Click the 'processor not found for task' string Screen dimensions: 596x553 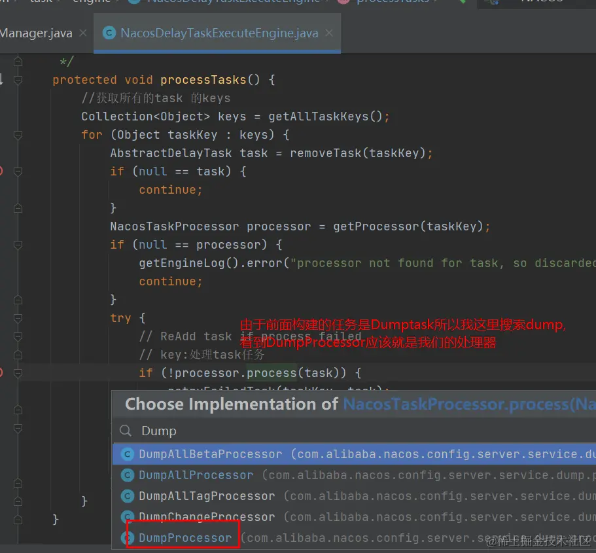point(443,263)
